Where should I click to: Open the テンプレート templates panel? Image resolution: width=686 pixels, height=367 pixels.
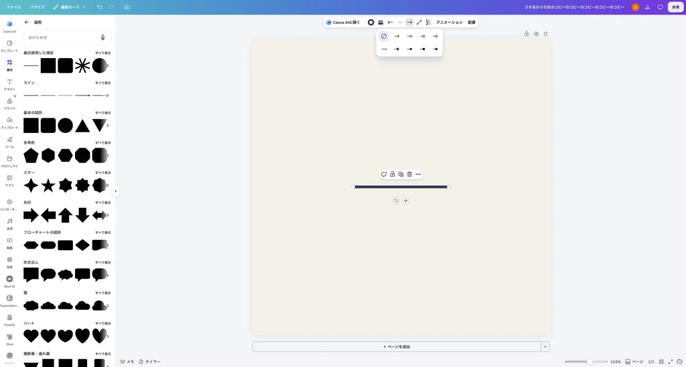[9, 46]
